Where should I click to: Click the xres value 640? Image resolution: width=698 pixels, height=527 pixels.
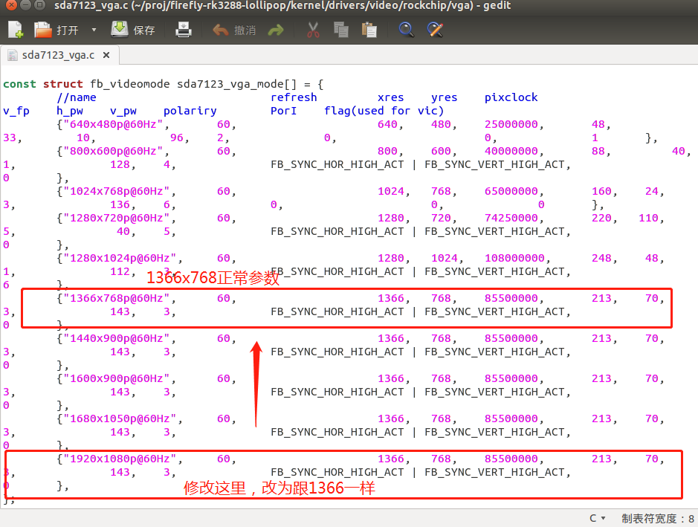click(387, 124)
